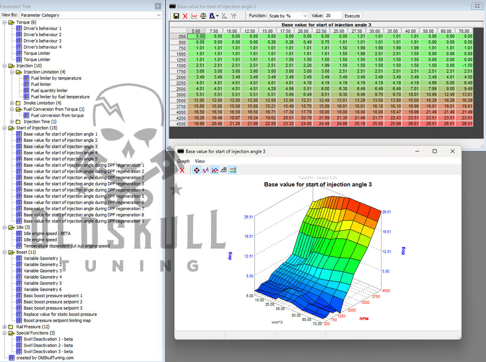Expand the Rail Pressure (12) node
The width and height of the screenshot is (486, 362).
pos(4,327)
